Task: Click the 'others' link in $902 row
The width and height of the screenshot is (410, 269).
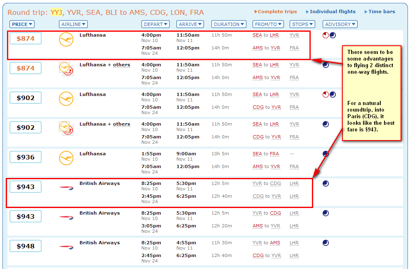Action: point(122,124)
